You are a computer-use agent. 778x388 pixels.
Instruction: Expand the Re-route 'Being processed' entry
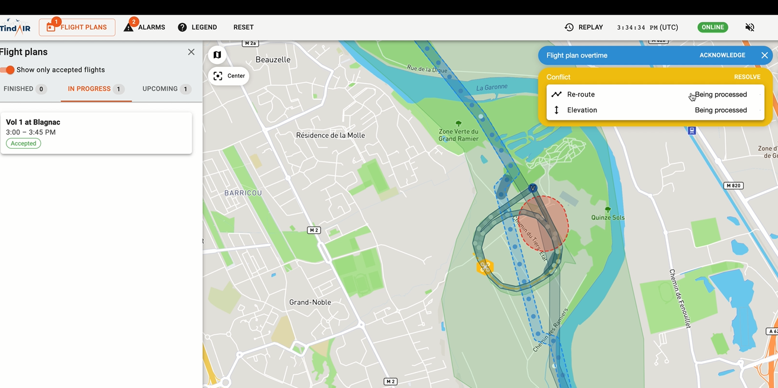pyautogui.click(x=721, y=94)
